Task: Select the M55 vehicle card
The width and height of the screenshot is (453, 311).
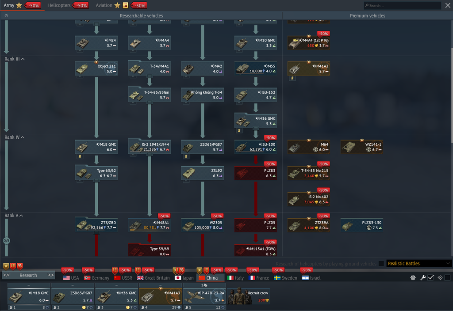Action: (256, 68)
